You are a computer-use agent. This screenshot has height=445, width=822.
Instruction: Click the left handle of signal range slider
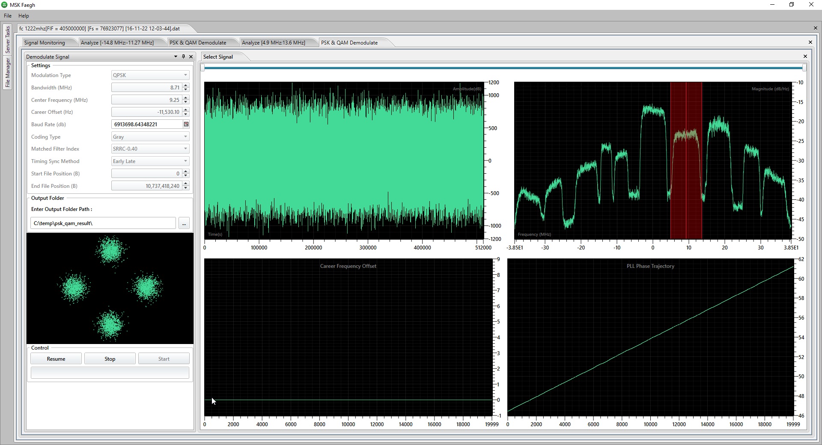tap(203, 68)
